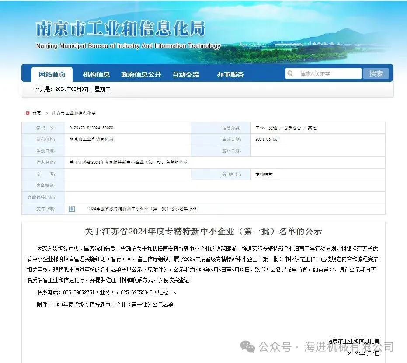Image resolution: width=407 pixels, height=363 pixels.
Task: Click the search magnifier icon
Action: click(290, 74)
